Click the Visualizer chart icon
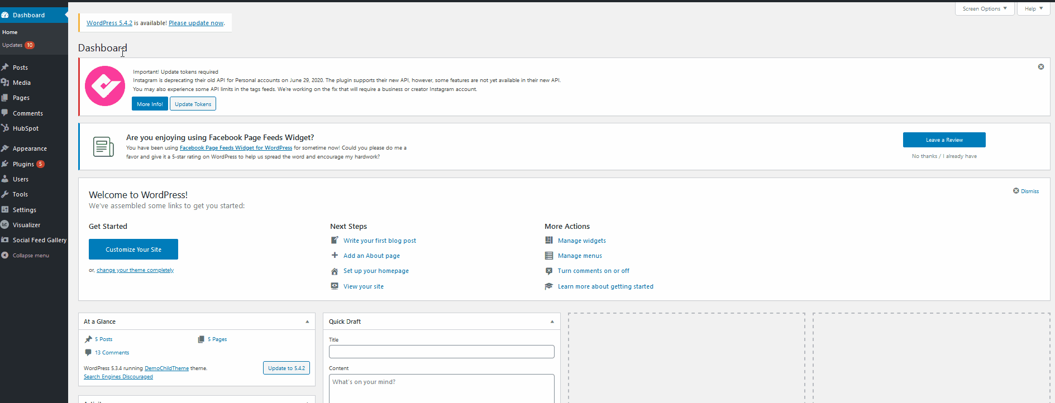Viewport: 1055px width, 403px height. tap(5, 225)
